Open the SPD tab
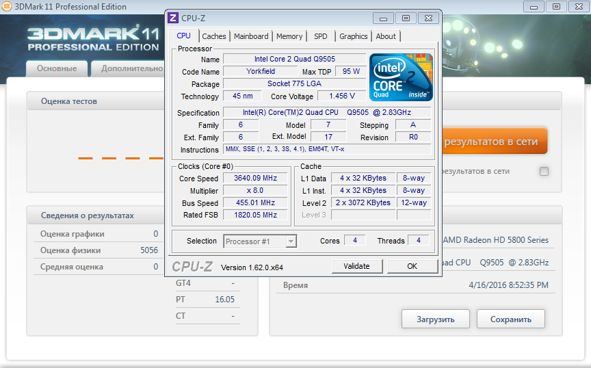The height and width of the screenshot is (368, 591). [320, 36]
